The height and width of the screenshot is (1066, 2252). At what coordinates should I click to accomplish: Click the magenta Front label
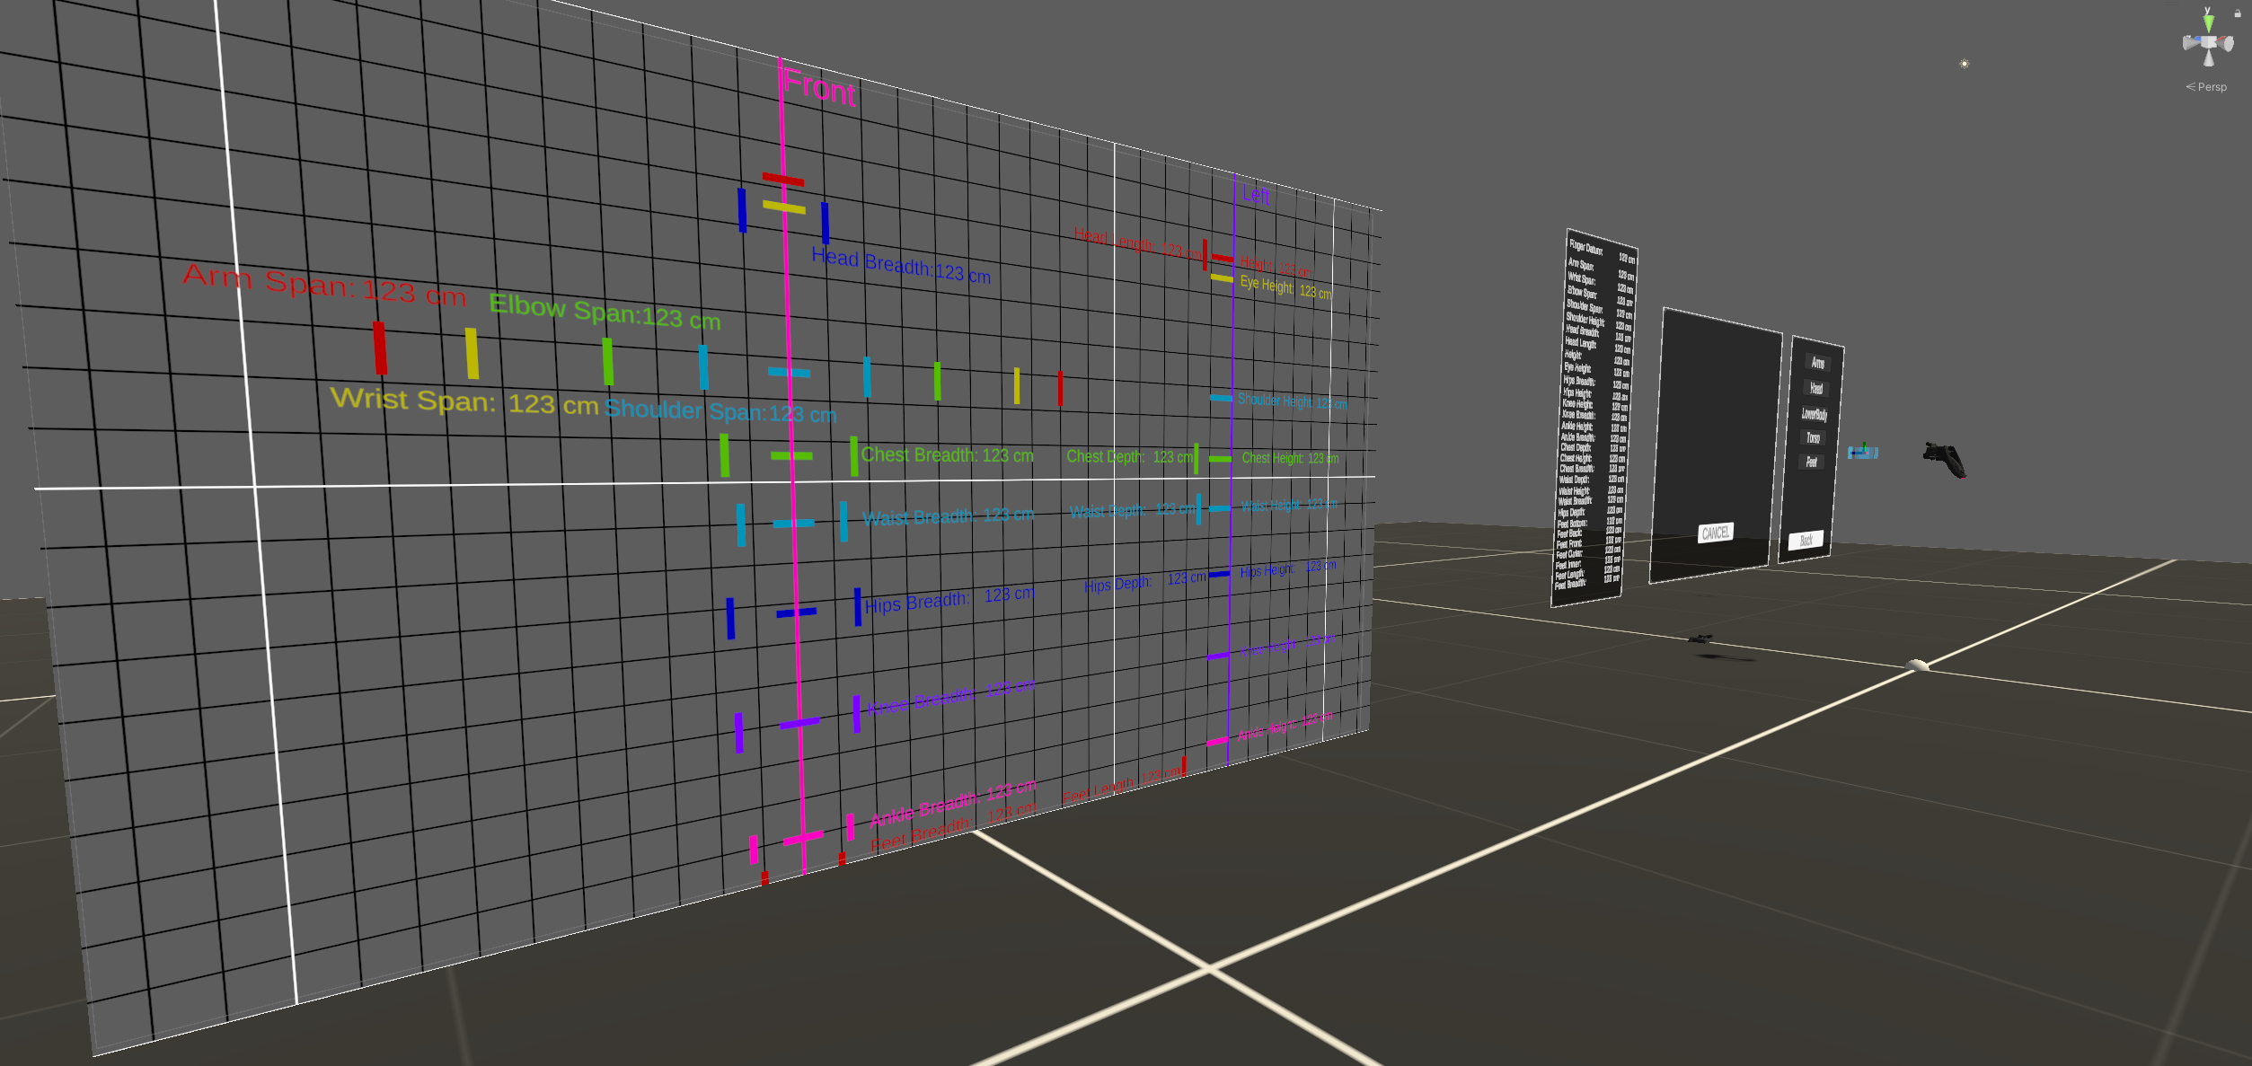point(818,88)
